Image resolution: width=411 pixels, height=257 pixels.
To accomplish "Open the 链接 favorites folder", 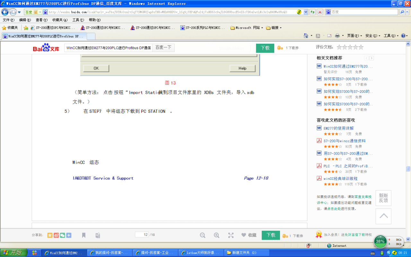I will 274,28.
